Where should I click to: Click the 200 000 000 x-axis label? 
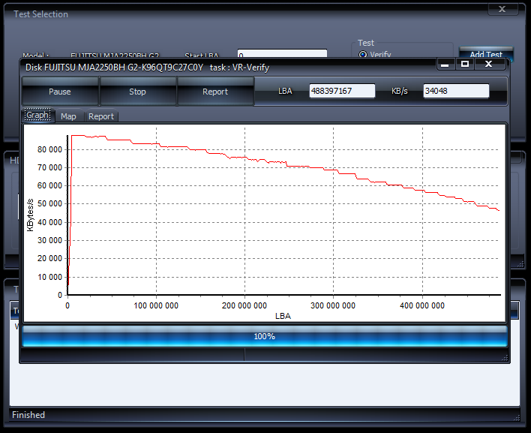pyautogui.click(x=244, y=305)
